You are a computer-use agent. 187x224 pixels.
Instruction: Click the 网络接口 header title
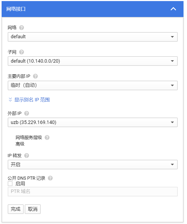coord(16,9)
